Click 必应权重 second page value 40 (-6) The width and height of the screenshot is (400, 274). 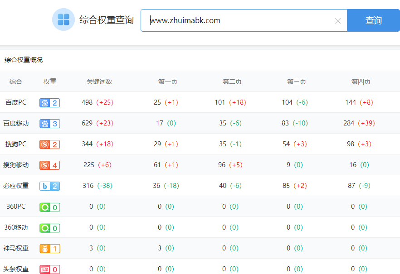pos(230,186)
